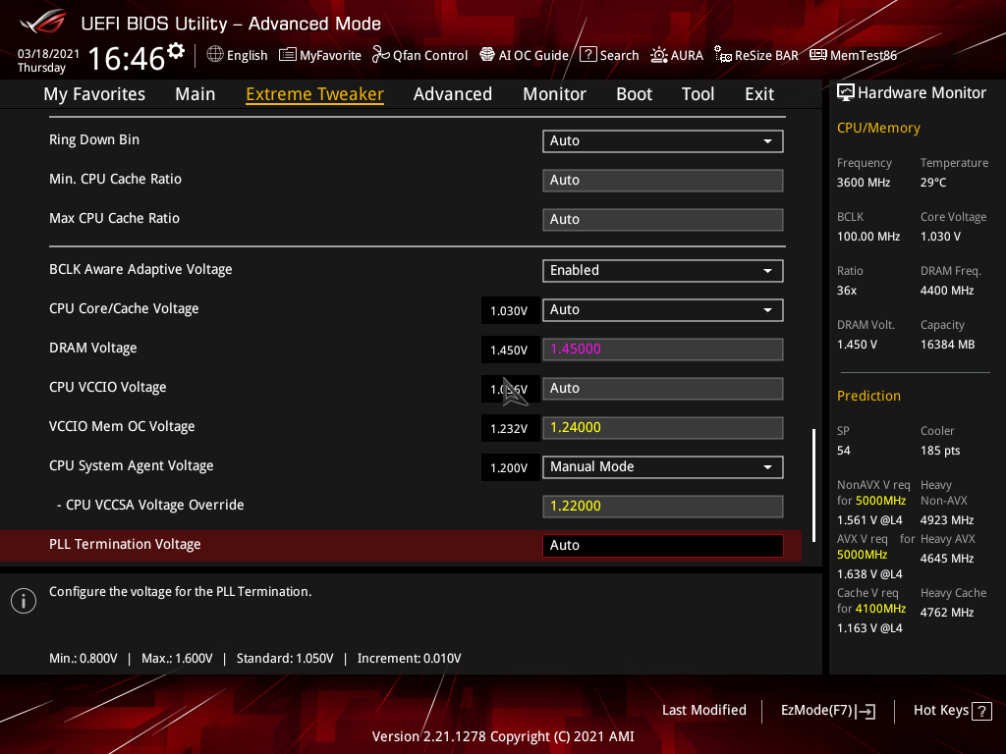Switch to EzMode(F7)

(x=827, y=711)
